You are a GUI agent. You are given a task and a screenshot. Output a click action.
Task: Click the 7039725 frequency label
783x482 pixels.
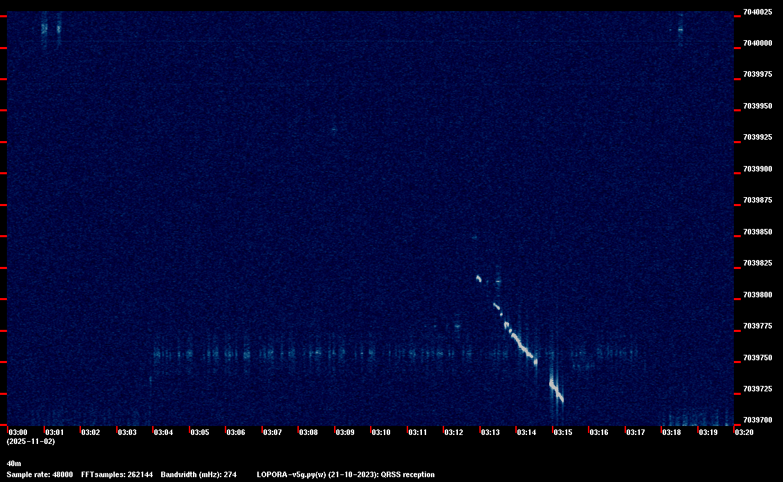point(757,389)
